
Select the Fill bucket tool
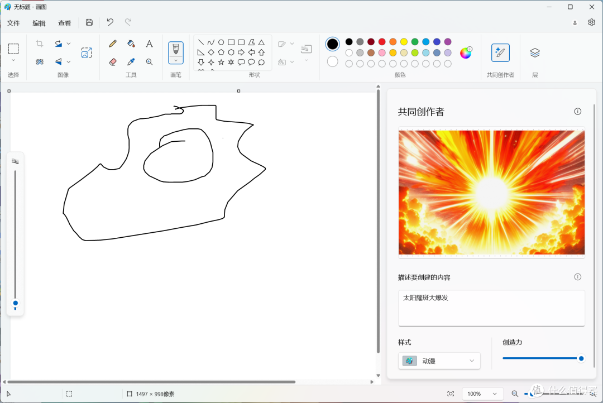coord(131,44)
